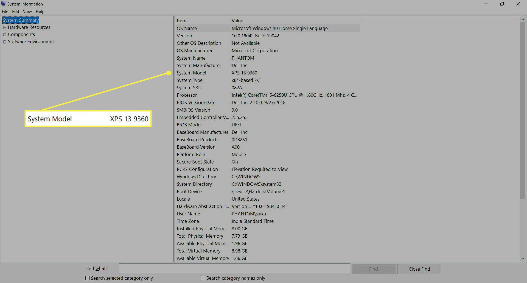
Task: Click the scrollbar down arrow
Action: pos(523,259)
